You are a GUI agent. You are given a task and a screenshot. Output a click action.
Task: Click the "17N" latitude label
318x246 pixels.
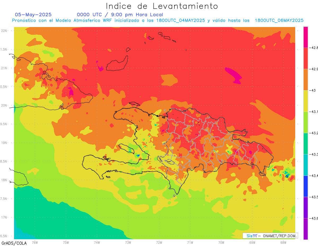4,217
